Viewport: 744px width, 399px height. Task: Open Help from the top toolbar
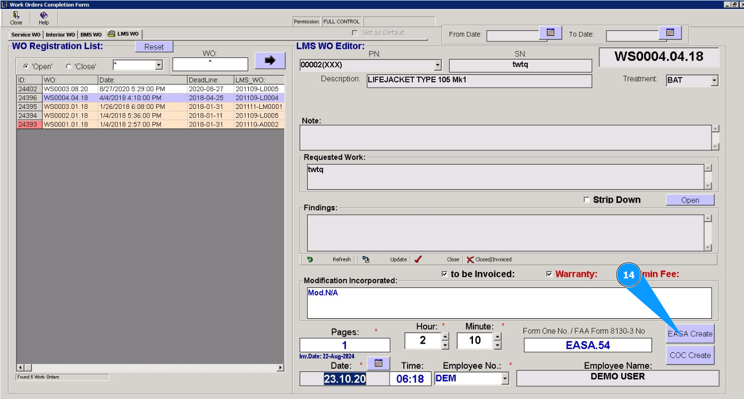[44, 18]
